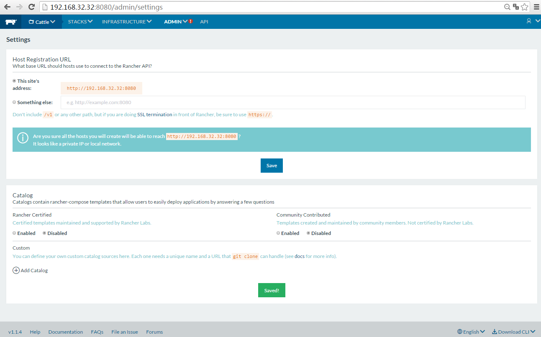Image resolution: width=541 pixels, height=337 pixels.
Task: Open the docs link in Custom catalog text
Action: (300, 256)
